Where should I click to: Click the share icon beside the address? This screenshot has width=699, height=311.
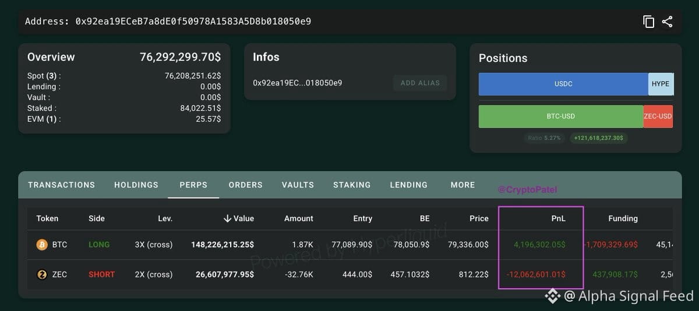[x=667, y=22]
